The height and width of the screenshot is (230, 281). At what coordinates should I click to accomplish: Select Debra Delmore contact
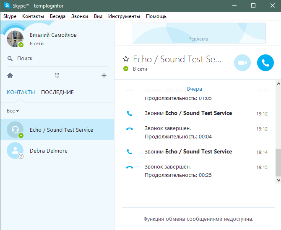(x=57, y=151)
